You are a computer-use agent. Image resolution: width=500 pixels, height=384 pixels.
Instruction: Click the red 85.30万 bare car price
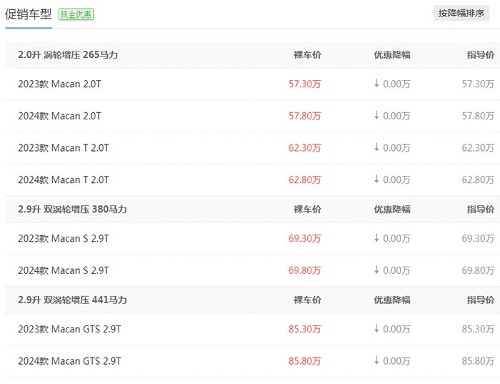click(304, 329)
